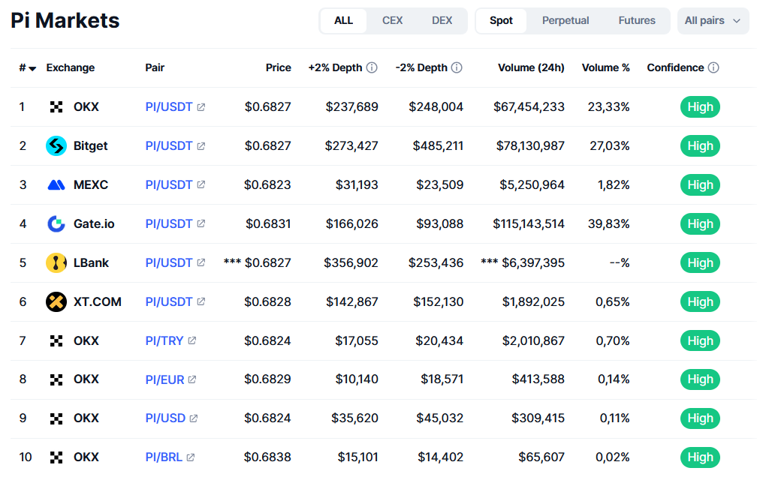Screen dimensions: 757x477
Task: Click the OKX logo in the PI/TRY row
Action: pyautogui.click(x=56, y=341)
